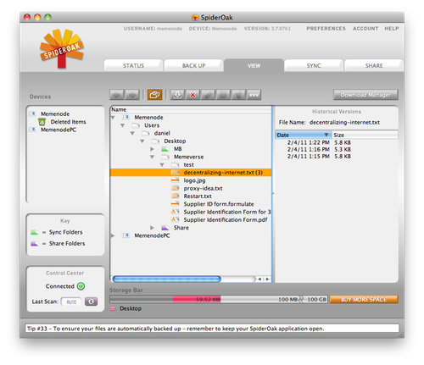Click the Name column header
Screen dimensions: 424x365
191,109
